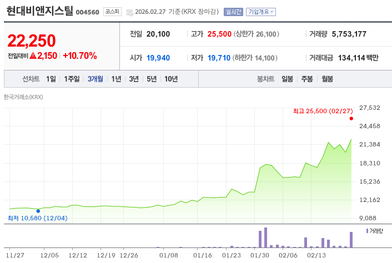Click the red up-triangle change indicator
Screen dimensions: 392x263
tap(33, 55)
